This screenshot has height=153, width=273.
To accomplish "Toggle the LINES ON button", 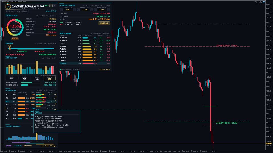I will coord(104,23).
